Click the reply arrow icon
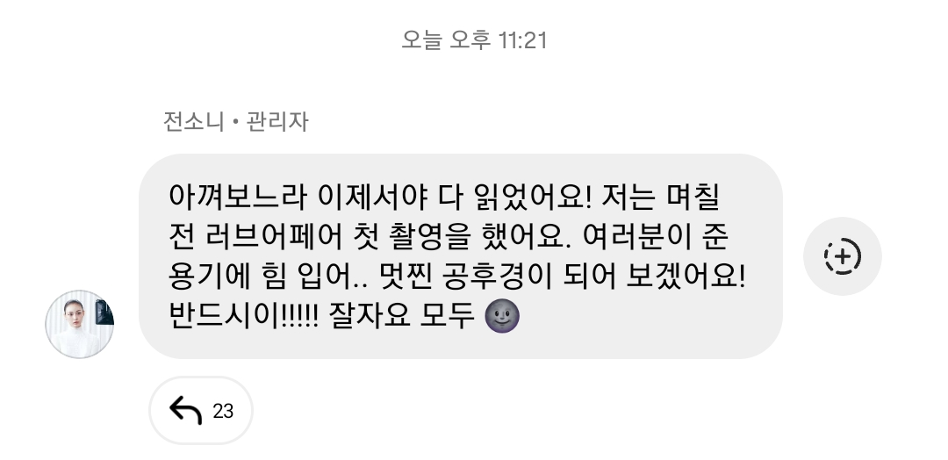The height and width of the screenshot is (460, 948). (185, 411)
